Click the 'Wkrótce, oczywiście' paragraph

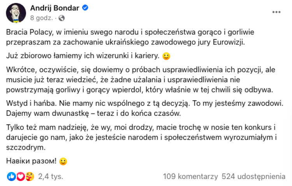(x=141, y=80)
